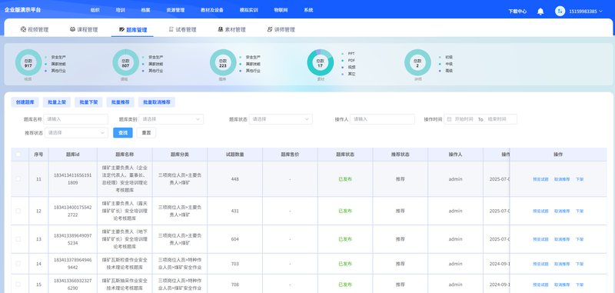Click the calendar icon in 操作时间 field
This screenshot has width=615, height=293.
click(450, 119)
